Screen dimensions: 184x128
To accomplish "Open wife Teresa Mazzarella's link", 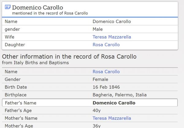I will pos(112,37).
